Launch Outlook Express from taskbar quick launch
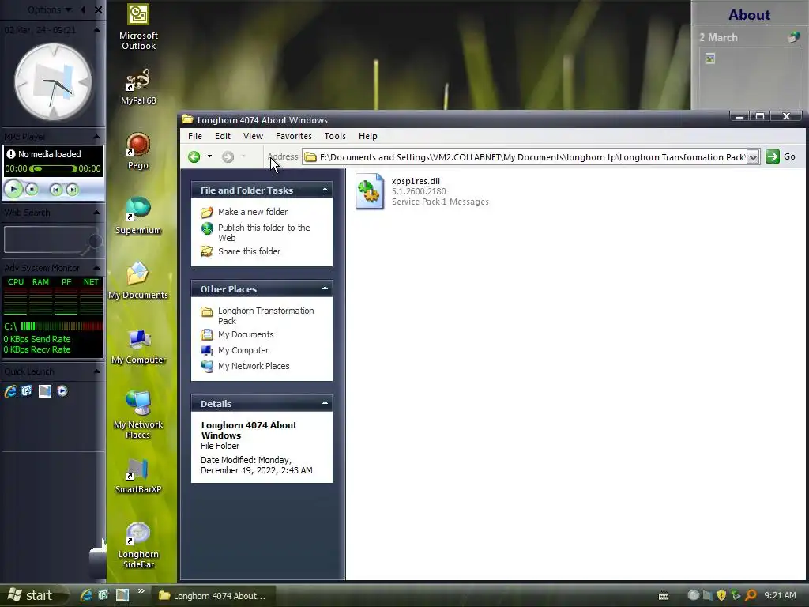809x607 pixels. 103,595
